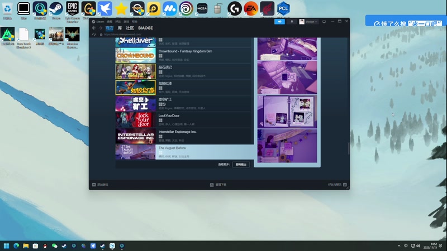Viewport: 447px width, 251px height.
Task: Switch to the 社区 community tab
Action: tap(130, 28)
